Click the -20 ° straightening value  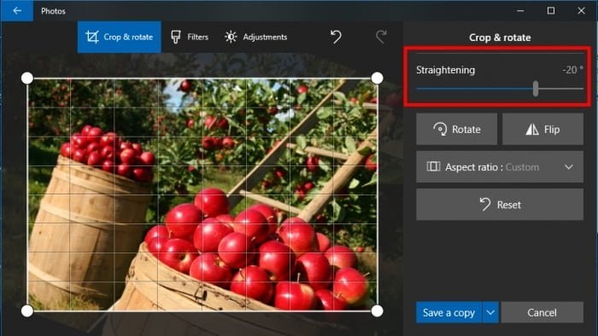click(x=572, y=70)
